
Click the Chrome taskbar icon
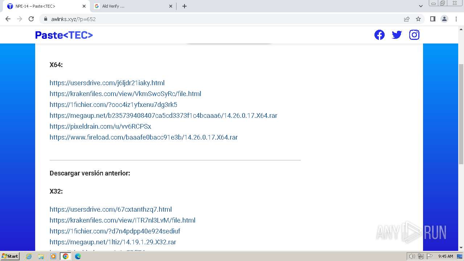66,256
